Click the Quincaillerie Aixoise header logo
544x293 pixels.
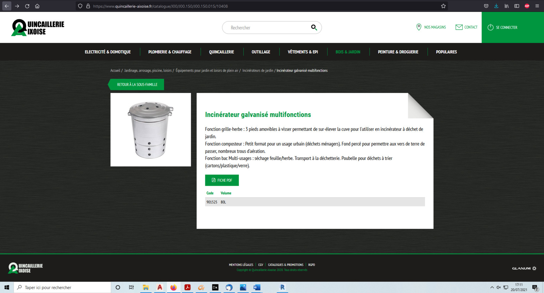[38, 28]
